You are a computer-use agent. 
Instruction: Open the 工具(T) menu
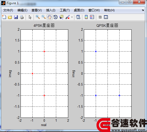coord(65,10)
